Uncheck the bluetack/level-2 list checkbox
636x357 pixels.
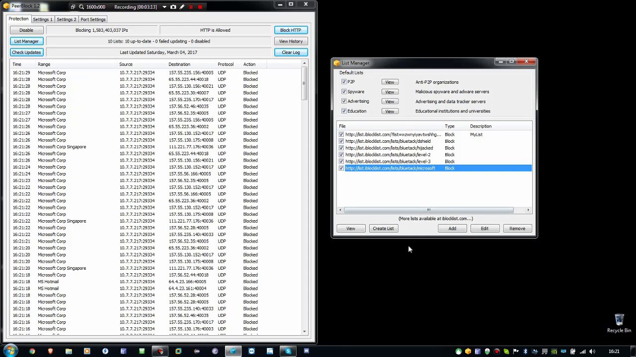(x=341, y=155)
